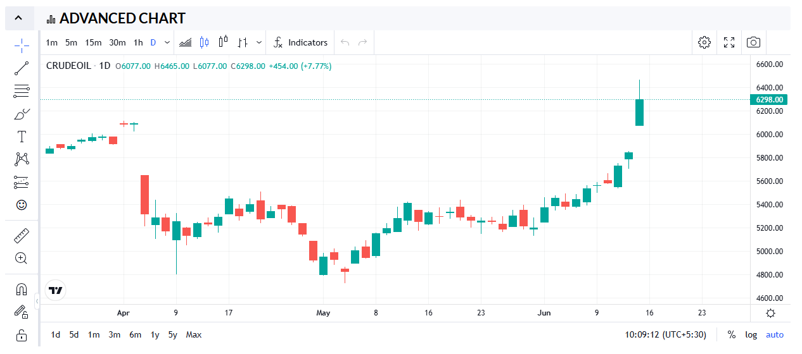802x354 pixels.
Task: Set date range to 1y
Action: [155, 334]
